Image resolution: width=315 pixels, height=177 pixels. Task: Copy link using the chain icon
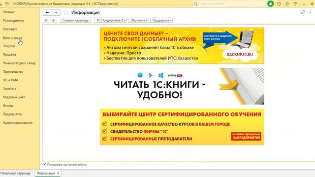pos(303,12)
